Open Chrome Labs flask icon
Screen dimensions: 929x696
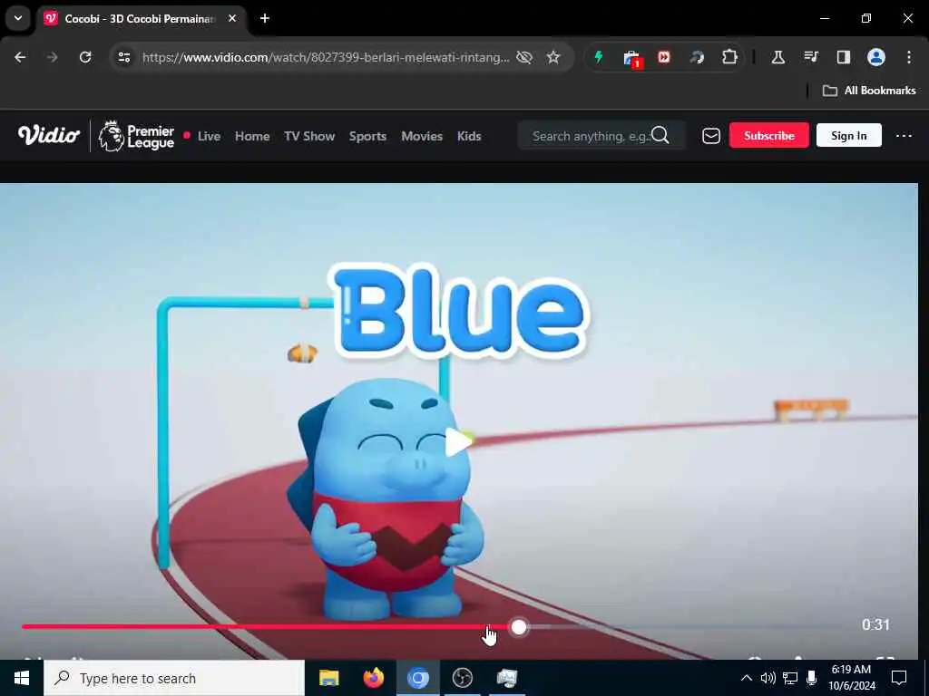777,57
